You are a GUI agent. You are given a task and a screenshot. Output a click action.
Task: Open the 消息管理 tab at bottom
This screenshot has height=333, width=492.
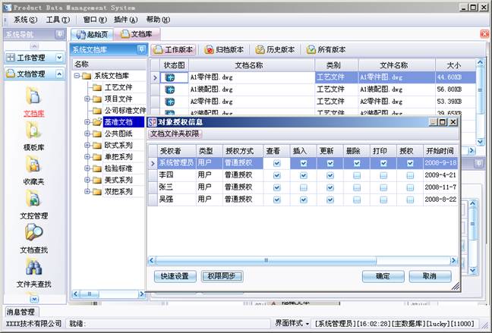tap(20, 312)
